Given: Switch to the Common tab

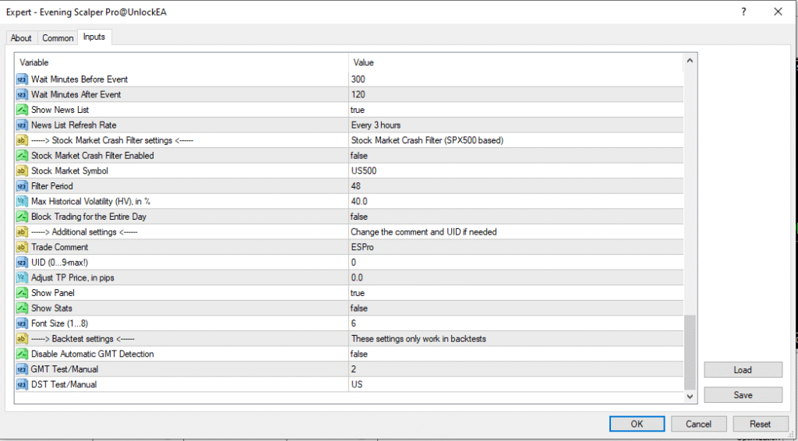Looking at the screenshot, I should click(58, 38).
